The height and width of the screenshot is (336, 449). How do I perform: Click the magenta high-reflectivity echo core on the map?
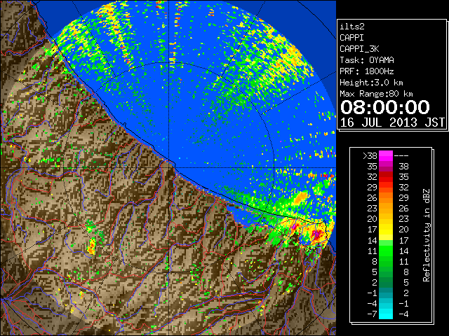tap(317, 234)
